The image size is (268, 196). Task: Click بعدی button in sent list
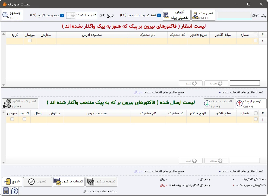click(x=216, y=161)
